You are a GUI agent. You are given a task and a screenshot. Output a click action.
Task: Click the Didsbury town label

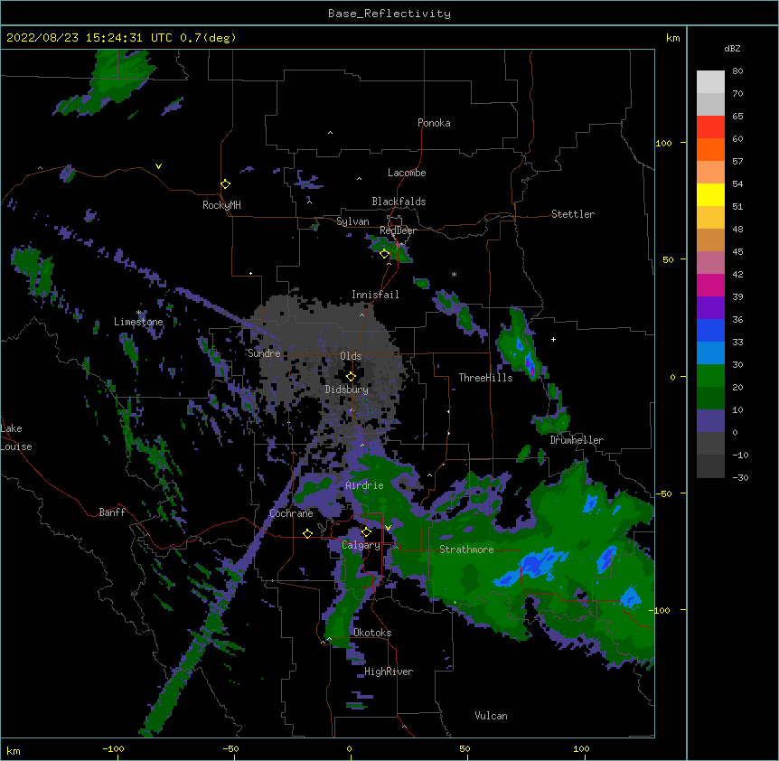[x=346, y=390]
